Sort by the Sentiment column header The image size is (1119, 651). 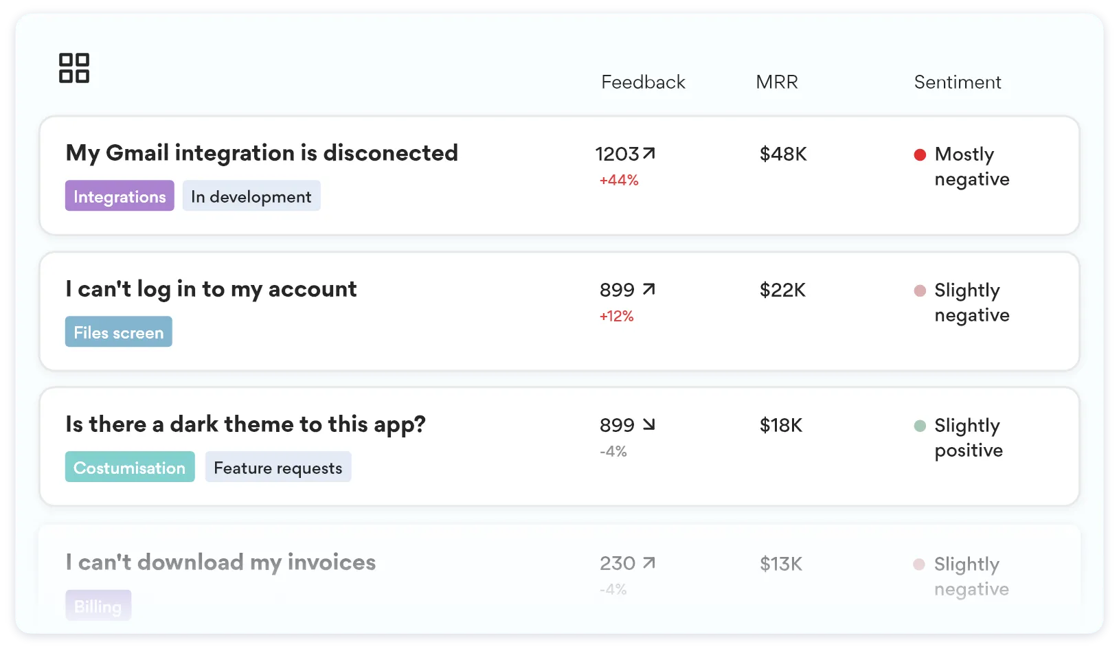(x=957, y=82)
